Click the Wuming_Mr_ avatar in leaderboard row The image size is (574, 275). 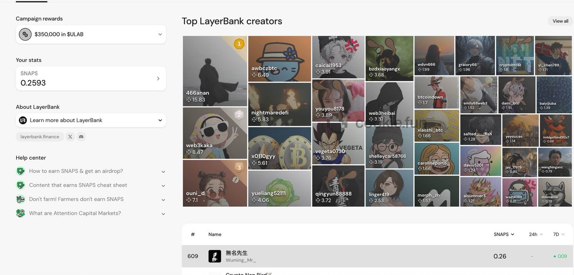[215, 256]
